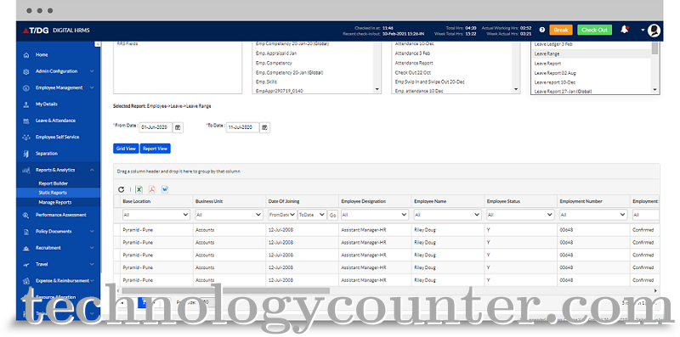Open the FromDate joining filter dropdown
This screenshot has width=680, height=337.
pyautogui.click(x=282, y=215)
